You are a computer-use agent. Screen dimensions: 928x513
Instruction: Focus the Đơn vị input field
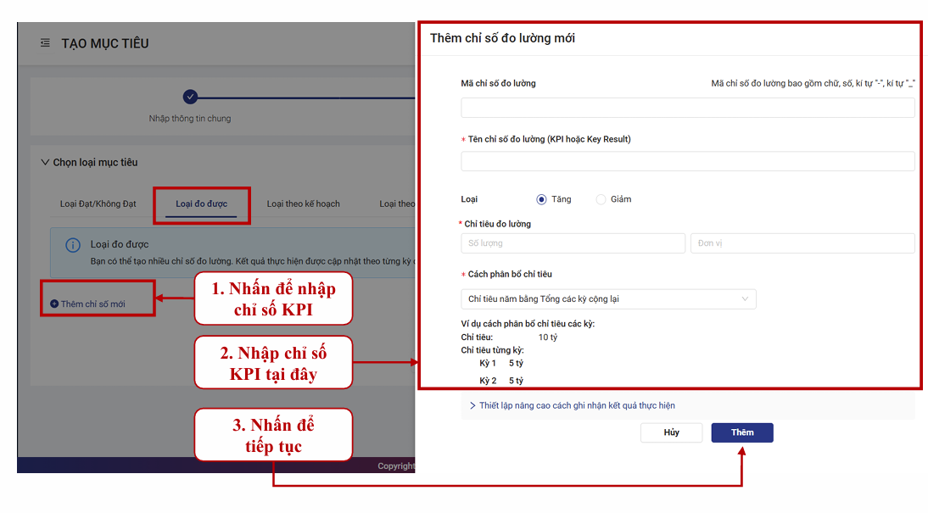point(802,243)
